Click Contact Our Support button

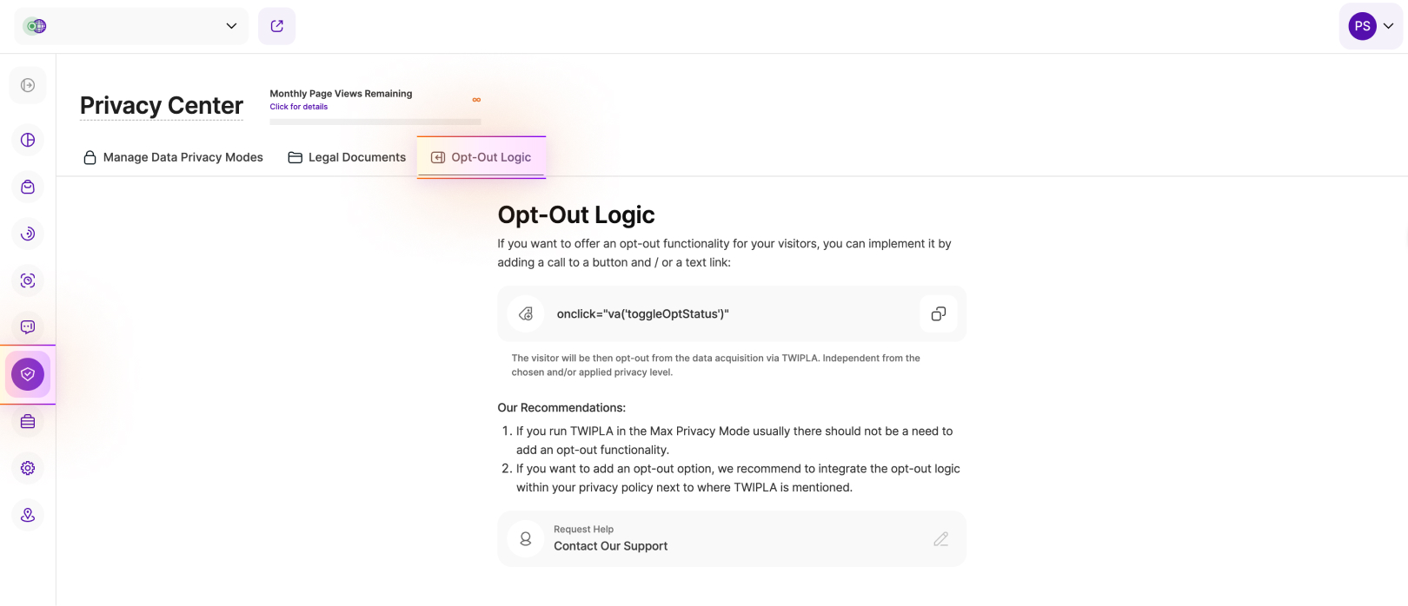click(731, 538)
